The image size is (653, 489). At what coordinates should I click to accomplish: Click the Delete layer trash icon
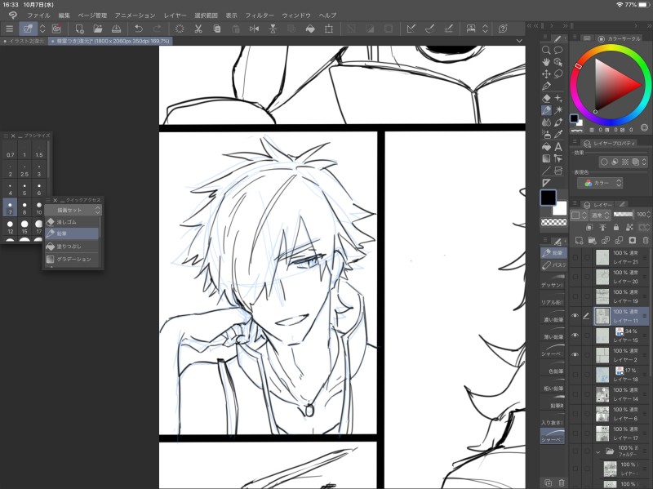coord(646,240)
